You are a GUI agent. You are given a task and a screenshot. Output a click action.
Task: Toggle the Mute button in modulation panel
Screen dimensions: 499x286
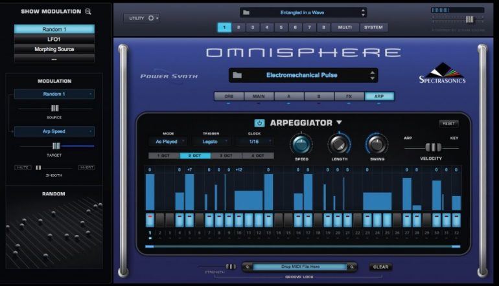coord(23,168)
